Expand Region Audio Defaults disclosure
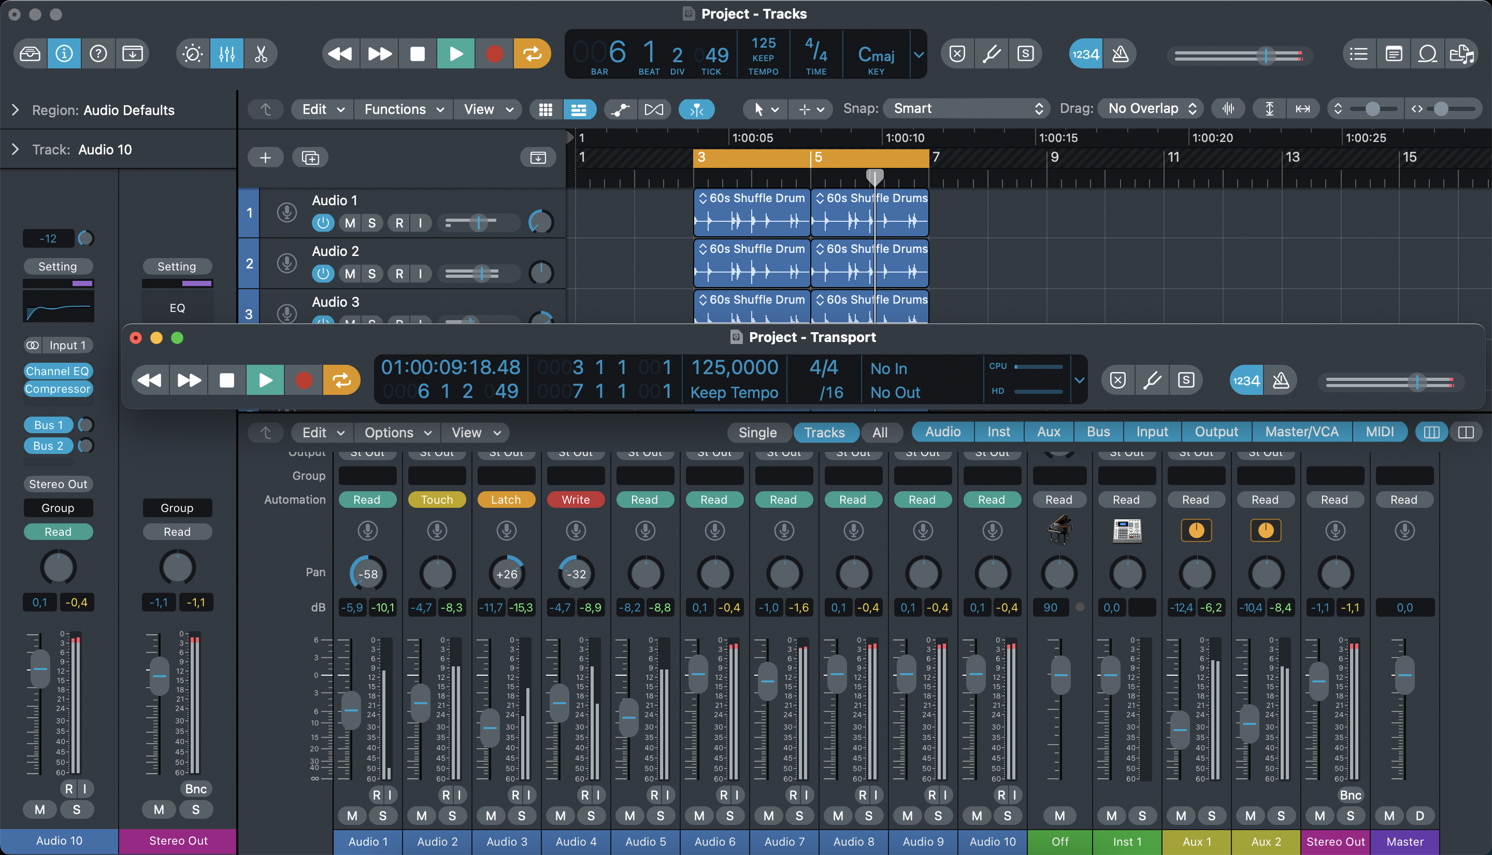Screen dimensions: 1492x855 click(x=15, y=110)
